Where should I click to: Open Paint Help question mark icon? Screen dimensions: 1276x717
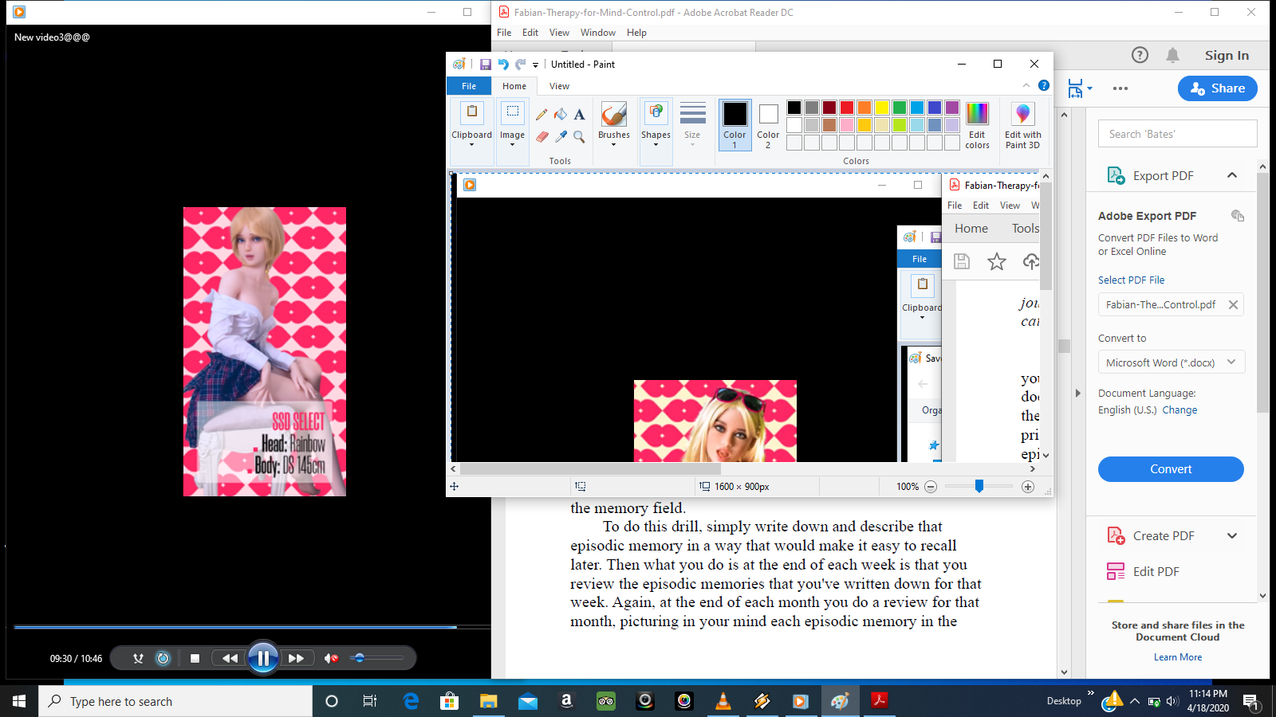(x=1044, y=85)
